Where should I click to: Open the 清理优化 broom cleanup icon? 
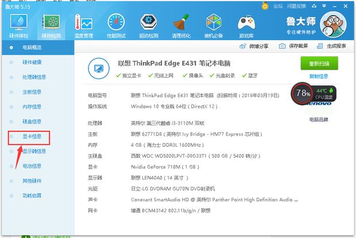[181, 24]
